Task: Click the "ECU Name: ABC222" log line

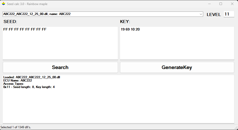Action: point(18,80)
